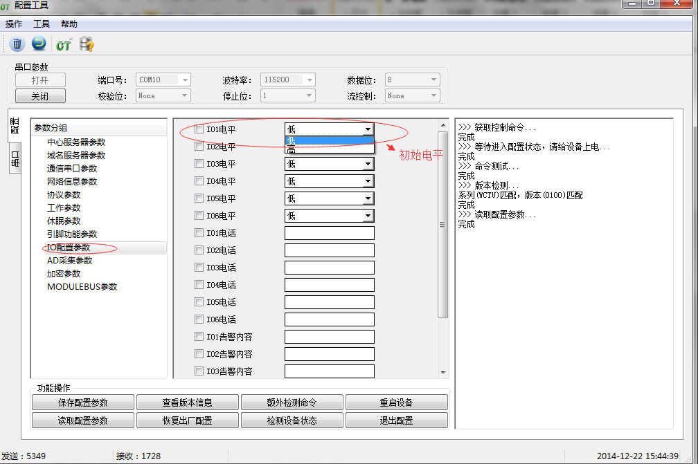Screen dimensions: 698x464
Task: Switch to the 配置 vertical tab
Action: pos(15,126)
